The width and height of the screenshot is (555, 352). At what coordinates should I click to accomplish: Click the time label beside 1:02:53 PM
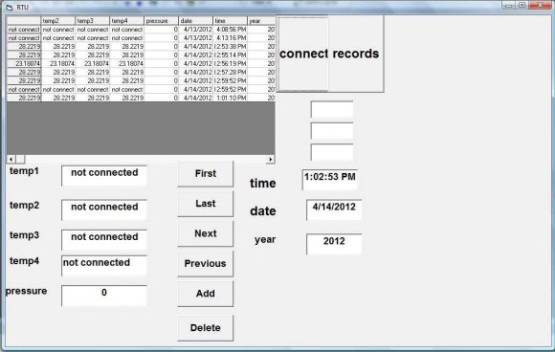[x=262, y=184]
